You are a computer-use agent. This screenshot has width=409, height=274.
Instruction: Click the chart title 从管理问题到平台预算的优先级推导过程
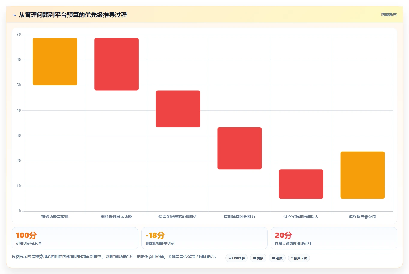(x=73, y=15)
